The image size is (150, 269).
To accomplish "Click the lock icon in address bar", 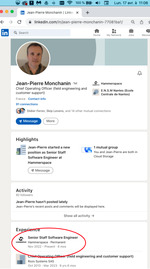I will point(30,22).
